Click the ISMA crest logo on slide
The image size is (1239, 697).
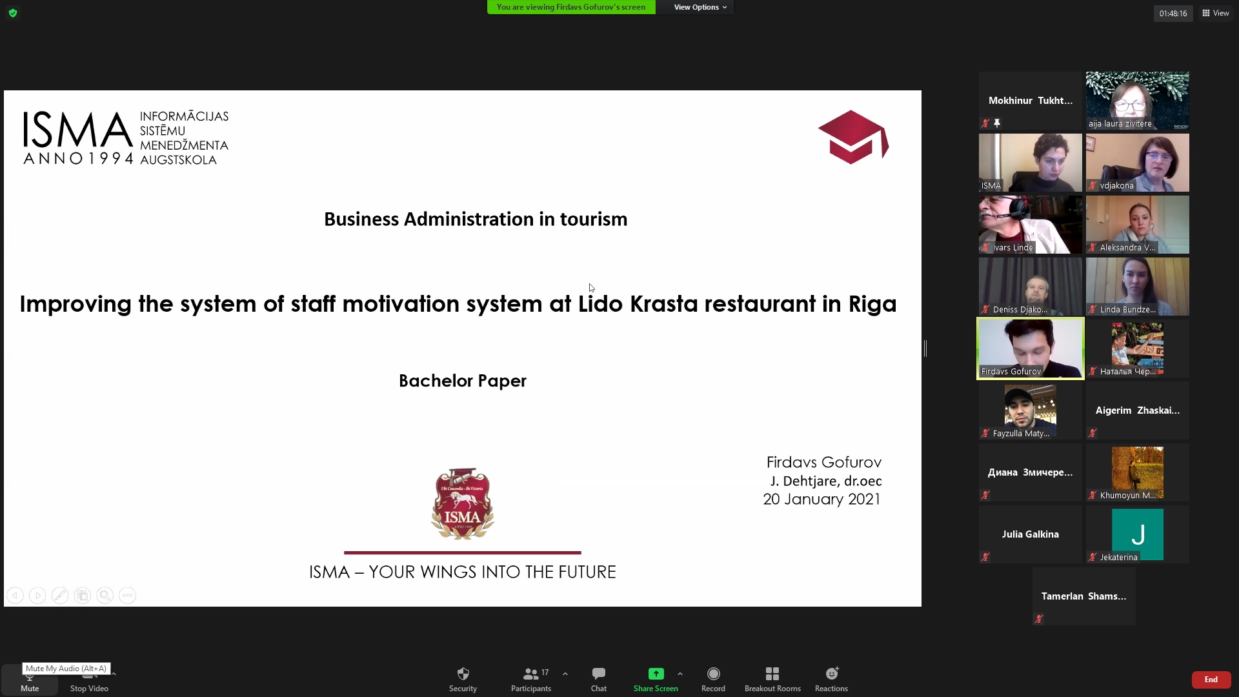coord(462,503)
